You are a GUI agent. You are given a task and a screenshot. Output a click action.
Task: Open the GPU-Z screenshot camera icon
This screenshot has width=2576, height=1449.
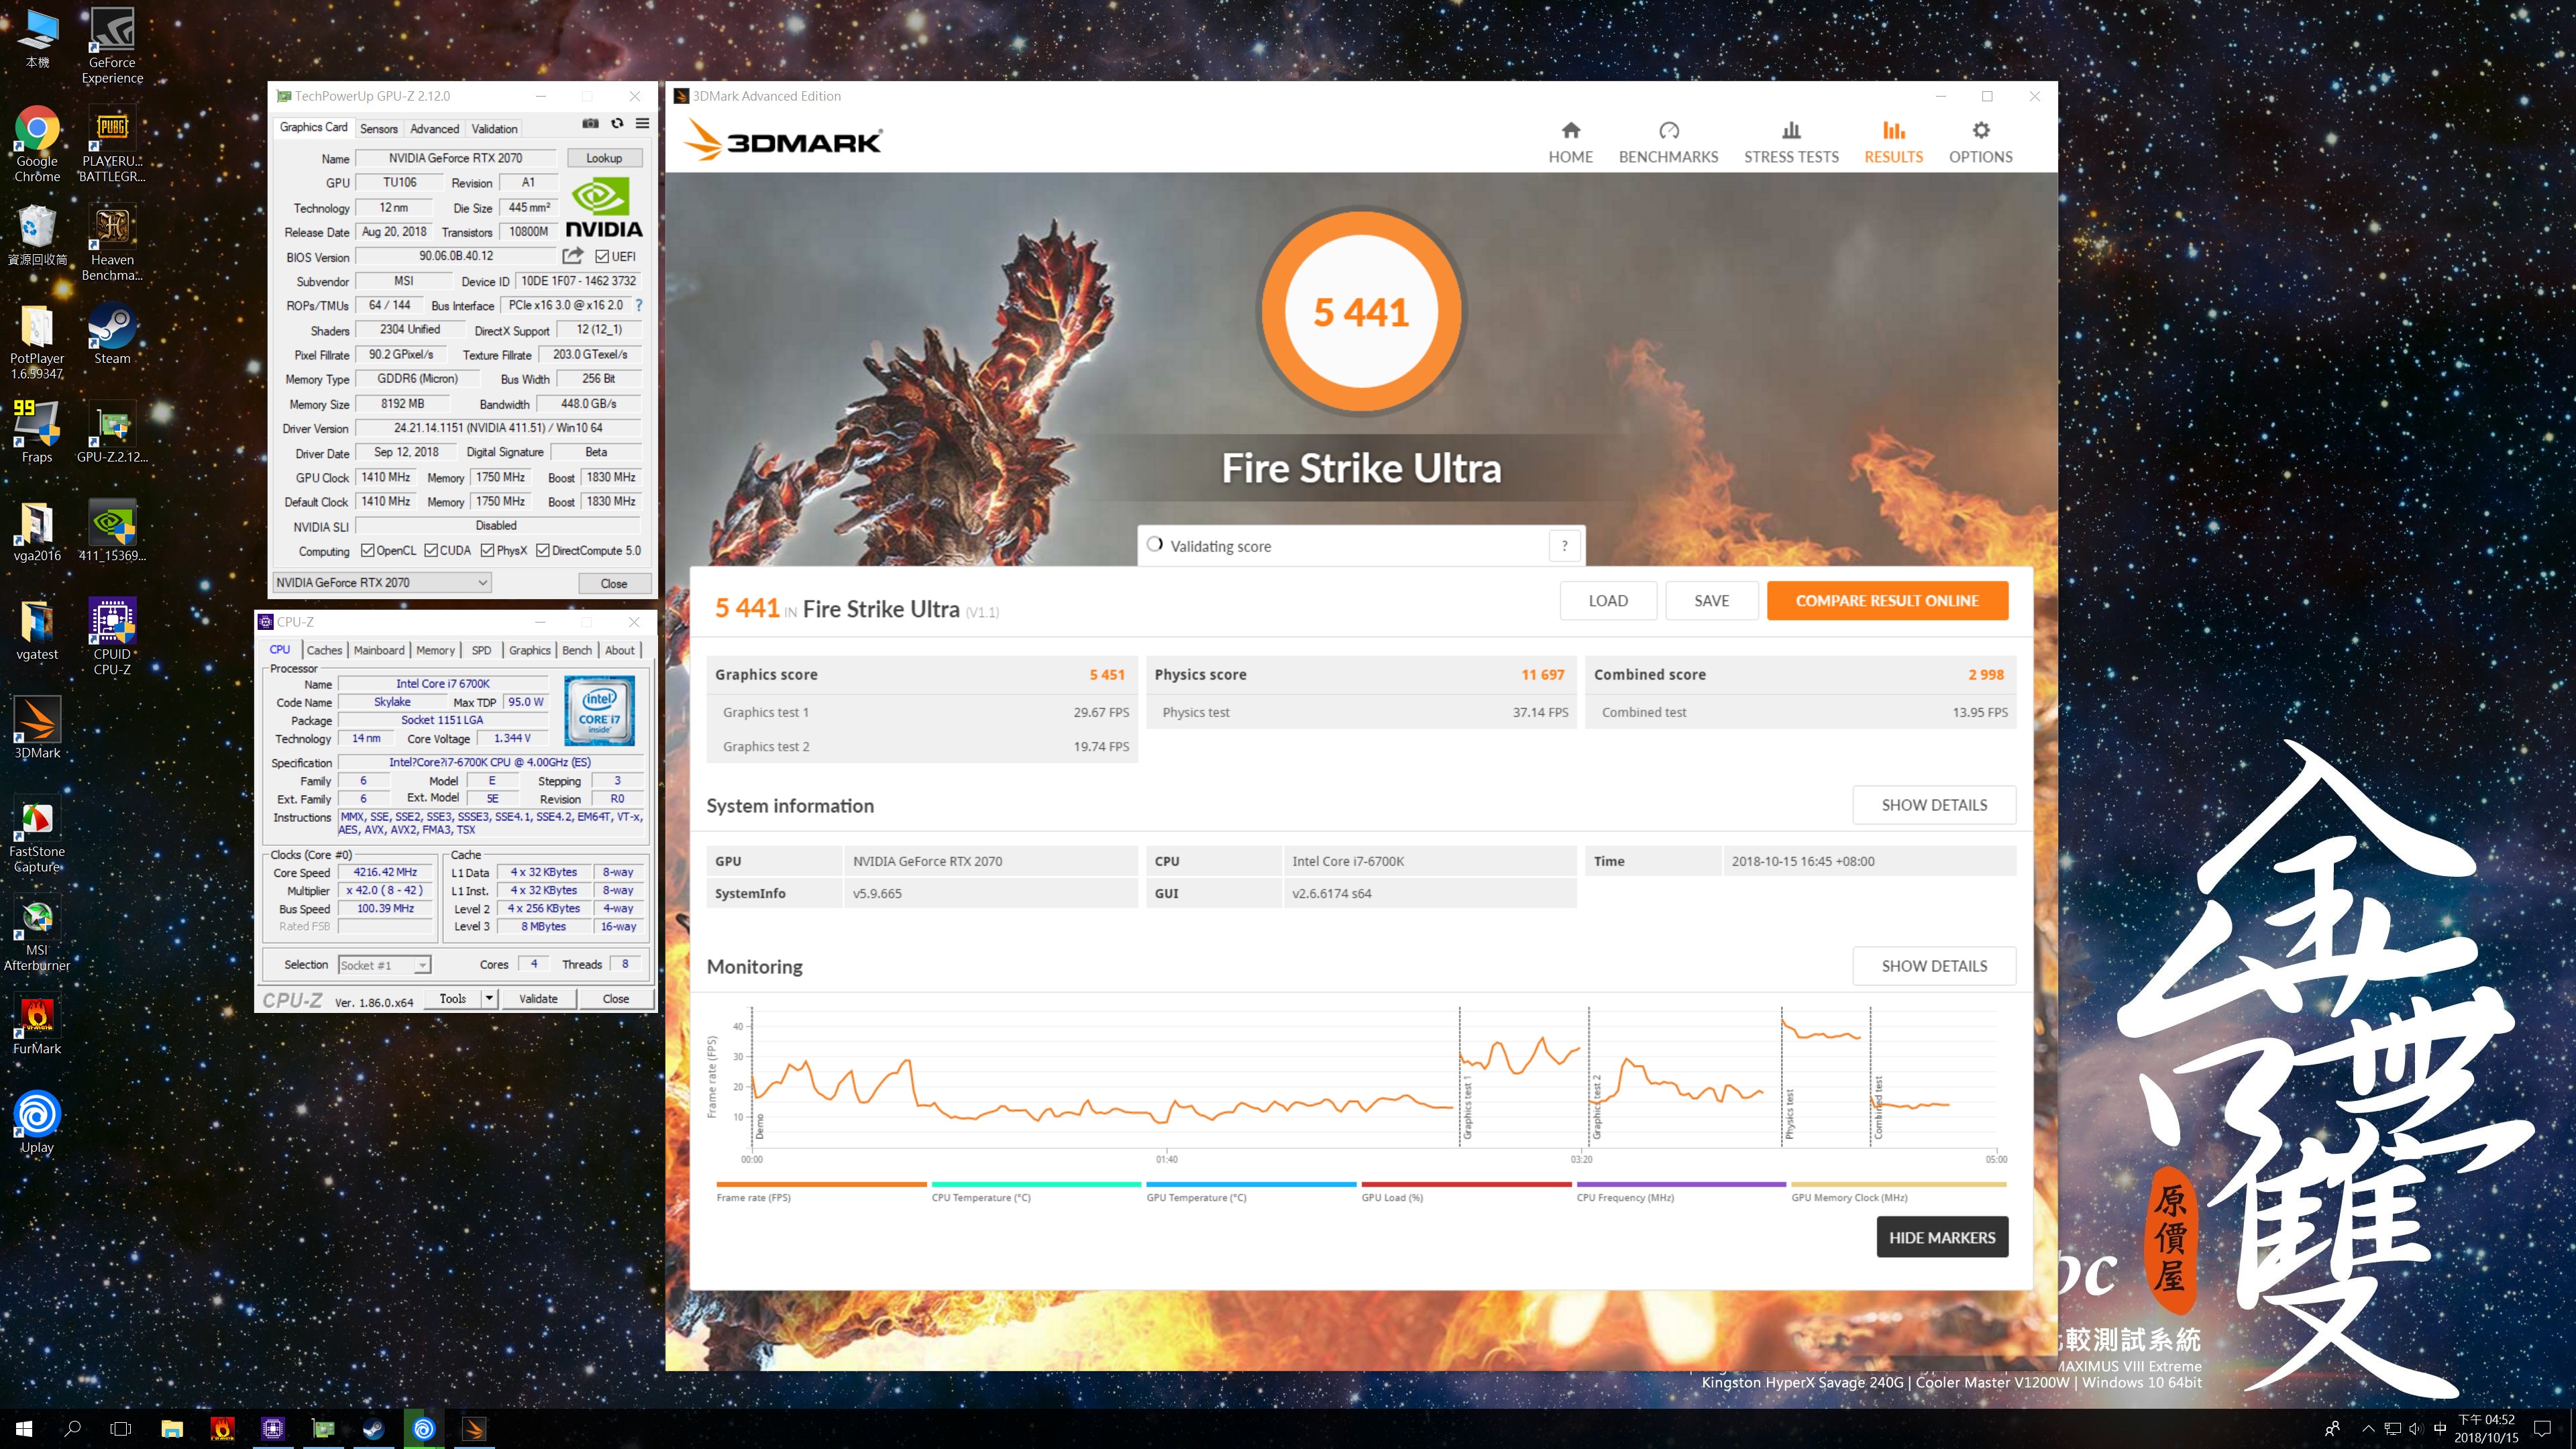[591, 123]
